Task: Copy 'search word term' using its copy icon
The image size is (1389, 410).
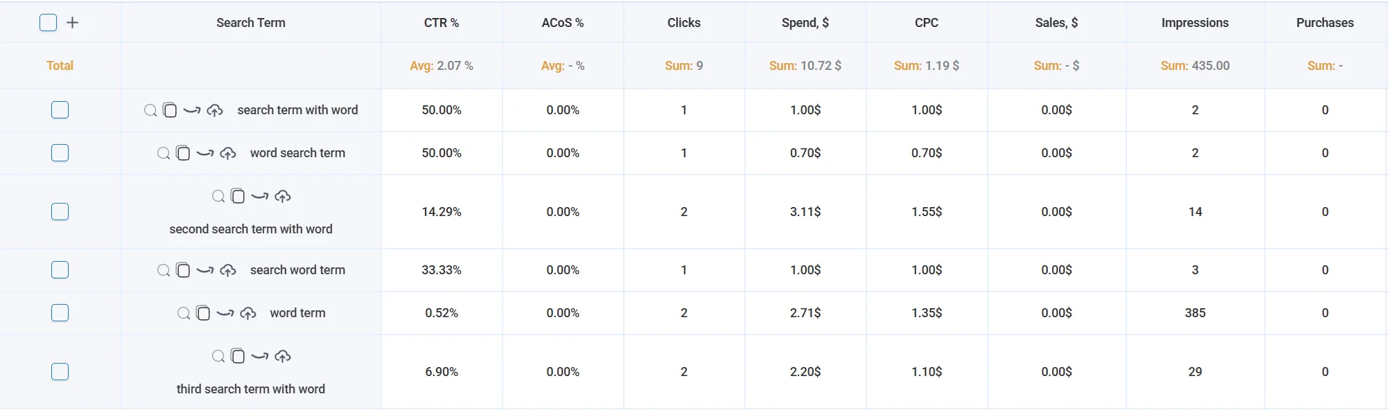Action: [183, 270]
